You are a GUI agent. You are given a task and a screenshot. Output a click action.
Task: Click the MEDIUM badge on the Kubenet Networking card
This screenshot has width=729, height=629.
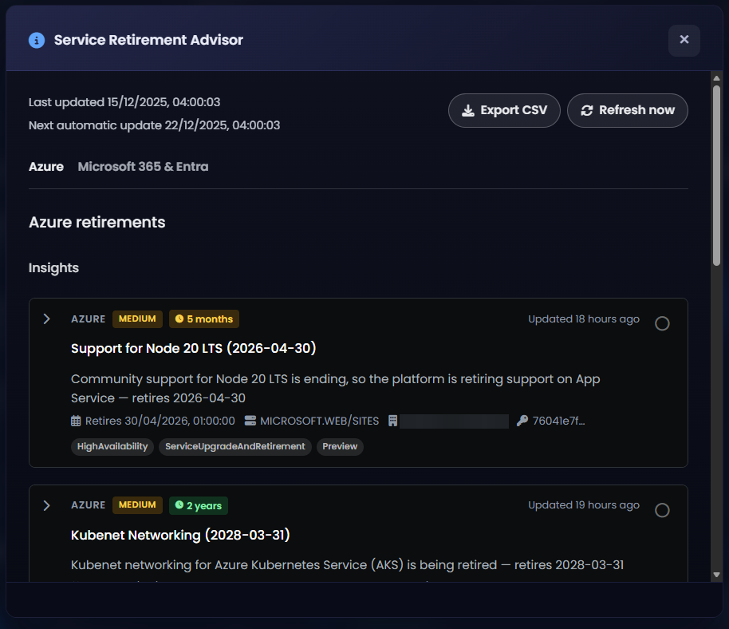pyautogui.click(x=137, y=504)
